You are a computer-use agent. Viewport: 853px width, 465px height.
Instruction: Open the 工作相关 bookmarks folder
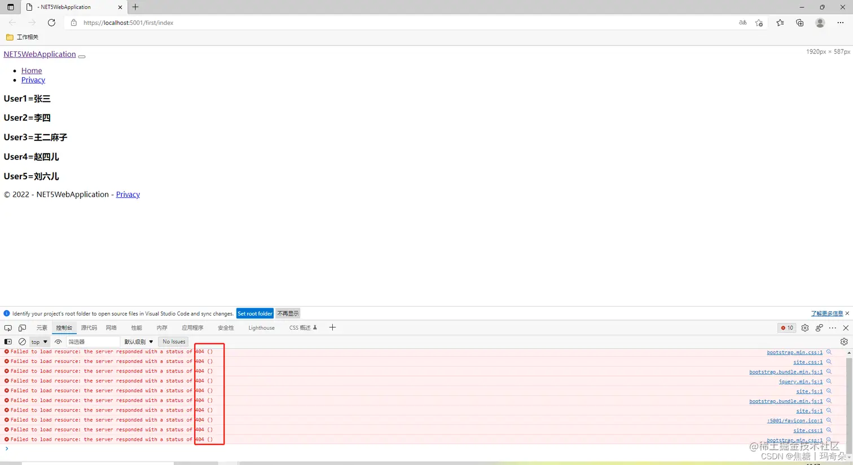pos(23,37)
